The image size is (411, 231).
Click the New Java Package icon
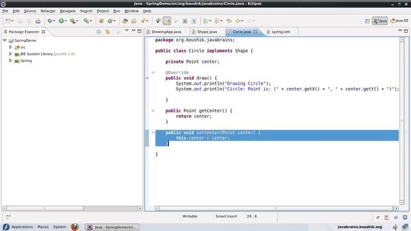[x=101, y=21]
